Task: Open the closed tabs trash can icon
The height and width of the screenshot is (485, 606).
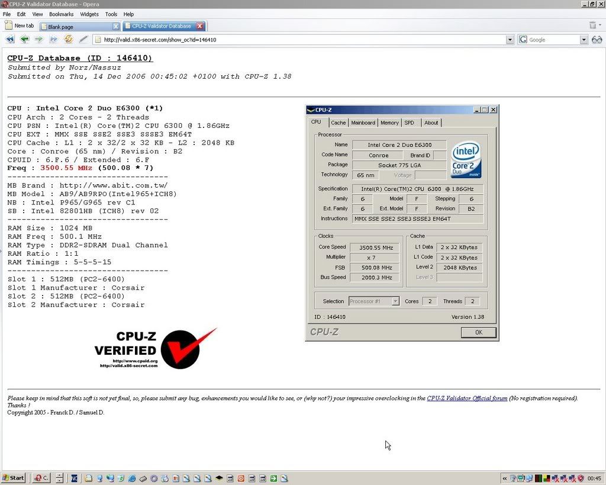Action: point(592,25)
